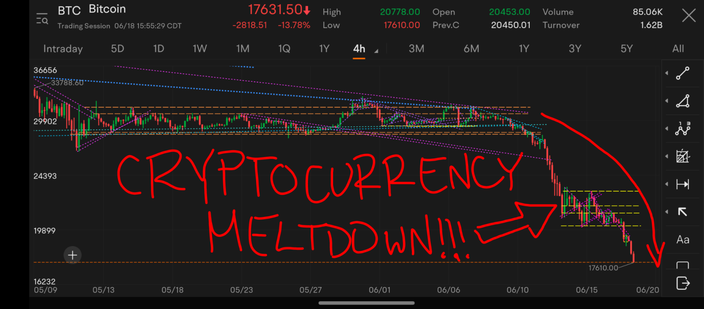This screenshot has width=704, height=309.
Task: Select the All range button
Action: tap(678, 48)
